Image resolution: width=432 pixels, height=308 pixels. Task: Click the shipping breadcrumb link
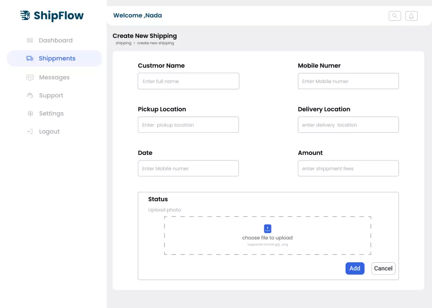123,43
